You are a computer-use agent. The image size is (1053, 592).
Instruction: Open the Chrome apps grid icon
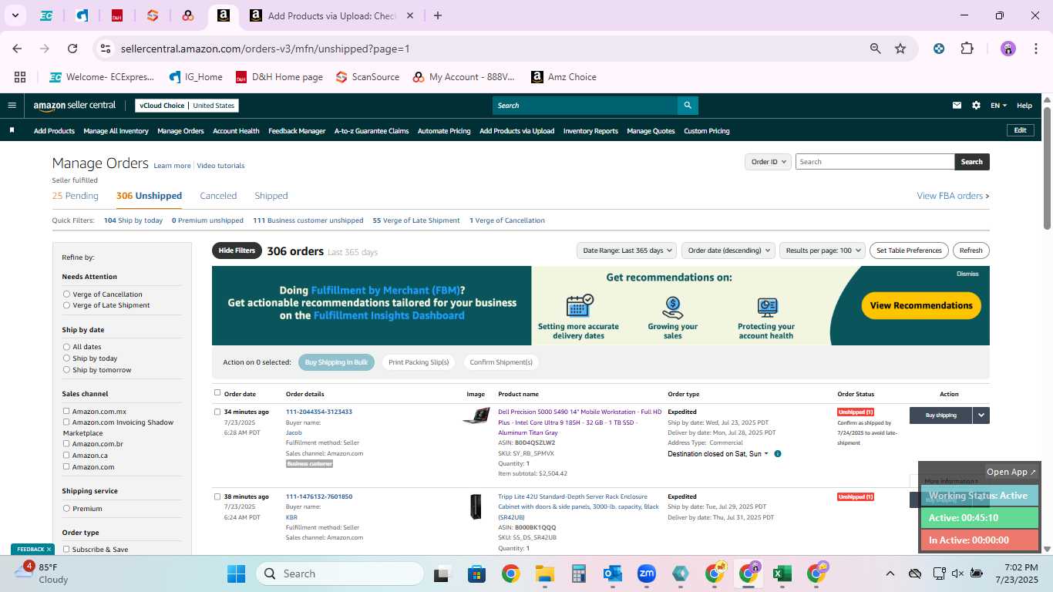click(x=20, y=77)
